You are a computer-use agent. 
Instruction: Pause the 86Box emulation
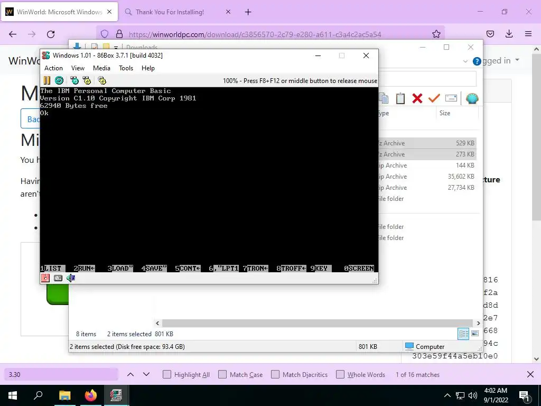coord(47,80)
